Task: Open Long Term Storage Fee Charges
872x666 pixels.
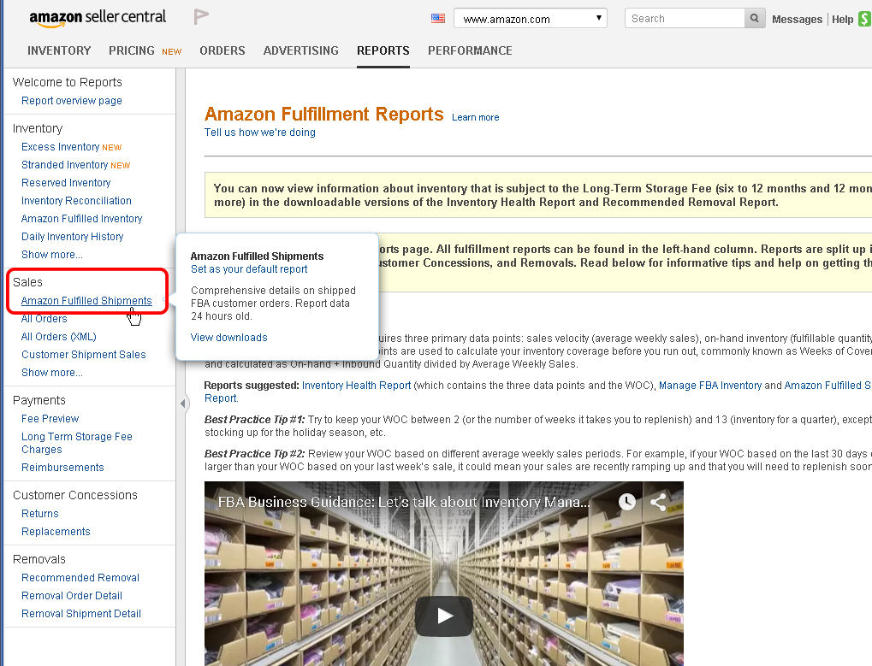Action: [77, 443]
